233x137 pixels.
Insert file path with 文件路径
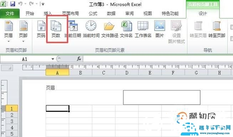(110, 29)
